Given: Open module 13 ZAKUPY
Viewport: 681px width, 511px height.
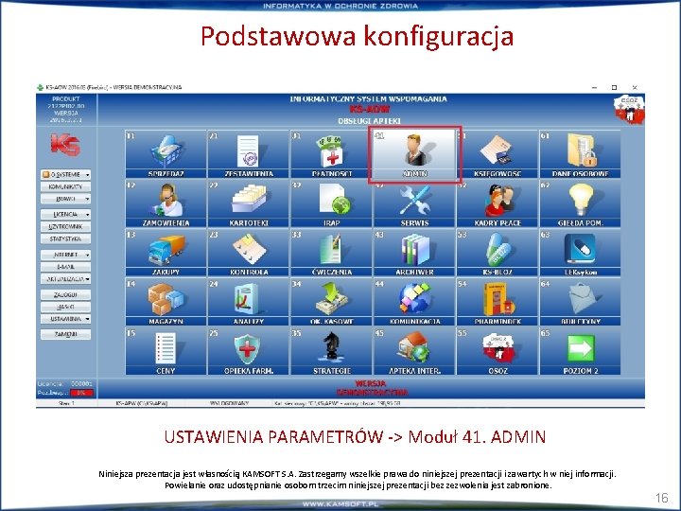Looking at the screenshot, I should point(166,253).
